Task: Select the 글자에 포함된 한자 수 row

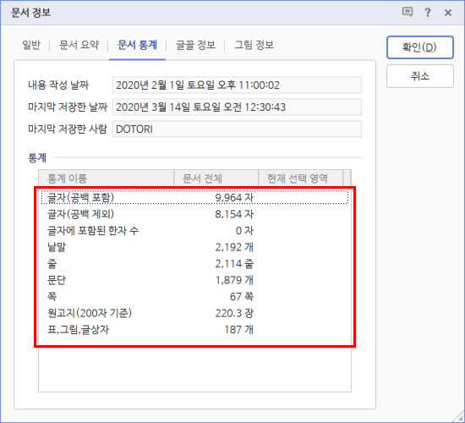Action: [x=194, y=231]
